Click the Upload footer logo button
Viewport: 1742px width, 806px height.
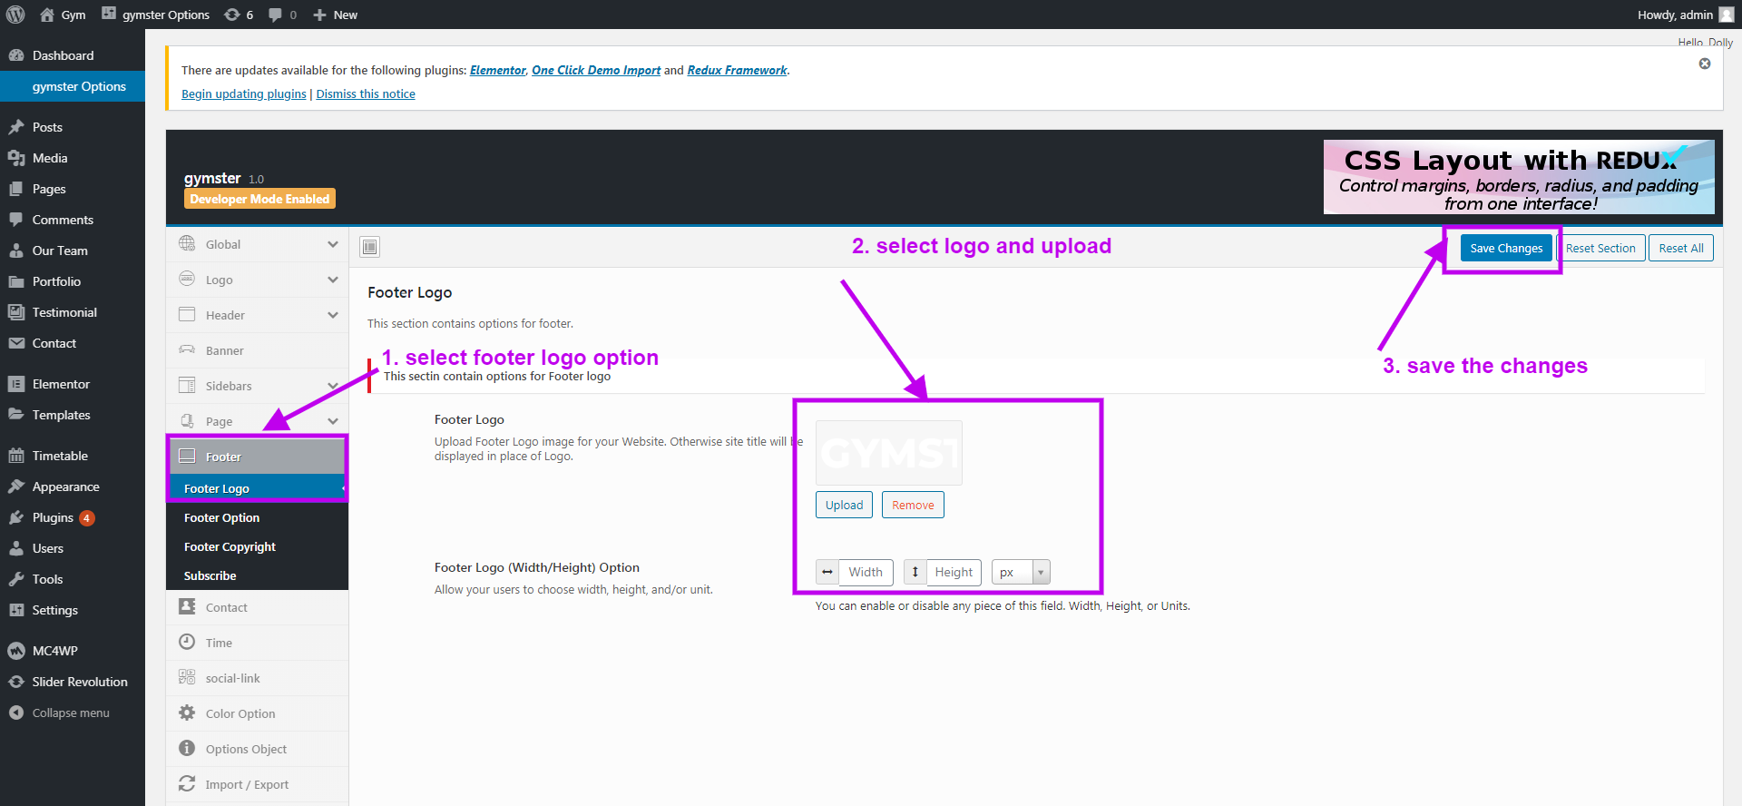coord(844,505)
